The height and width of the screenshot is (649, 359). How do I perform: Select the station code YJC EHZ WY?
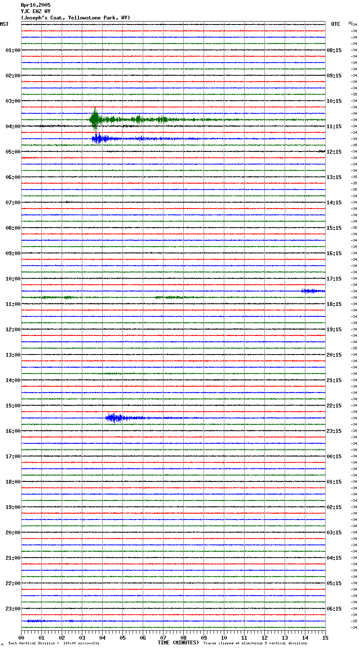(35, 11)
